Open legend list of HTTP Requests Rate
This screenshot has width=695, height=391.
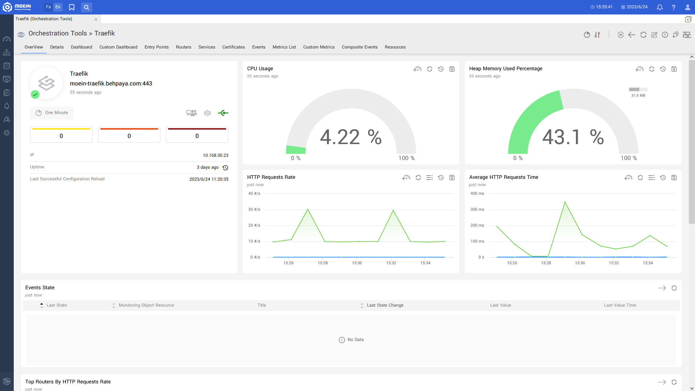tap(429, 177)
